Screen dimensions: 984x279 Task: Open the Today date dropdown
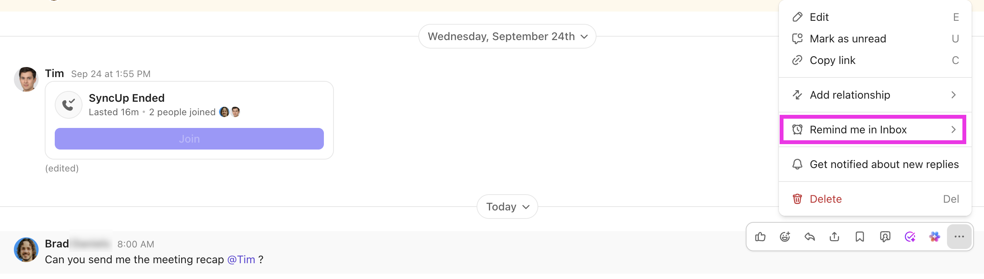pyautogui.click(x=507, y=207)
